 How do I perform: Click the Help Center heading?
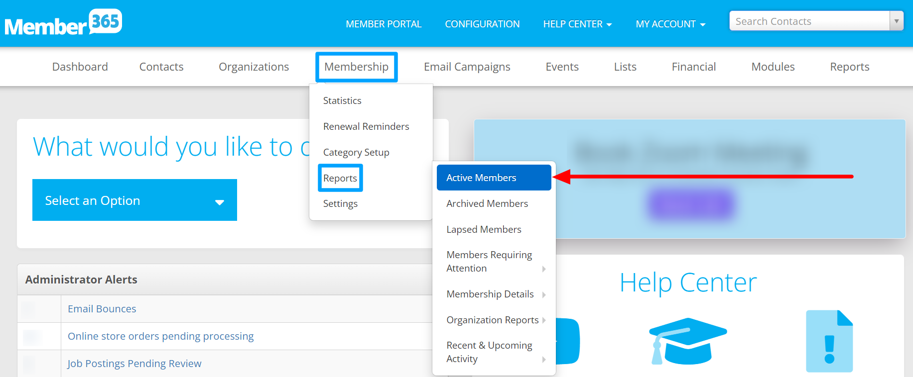pos(688,283)
